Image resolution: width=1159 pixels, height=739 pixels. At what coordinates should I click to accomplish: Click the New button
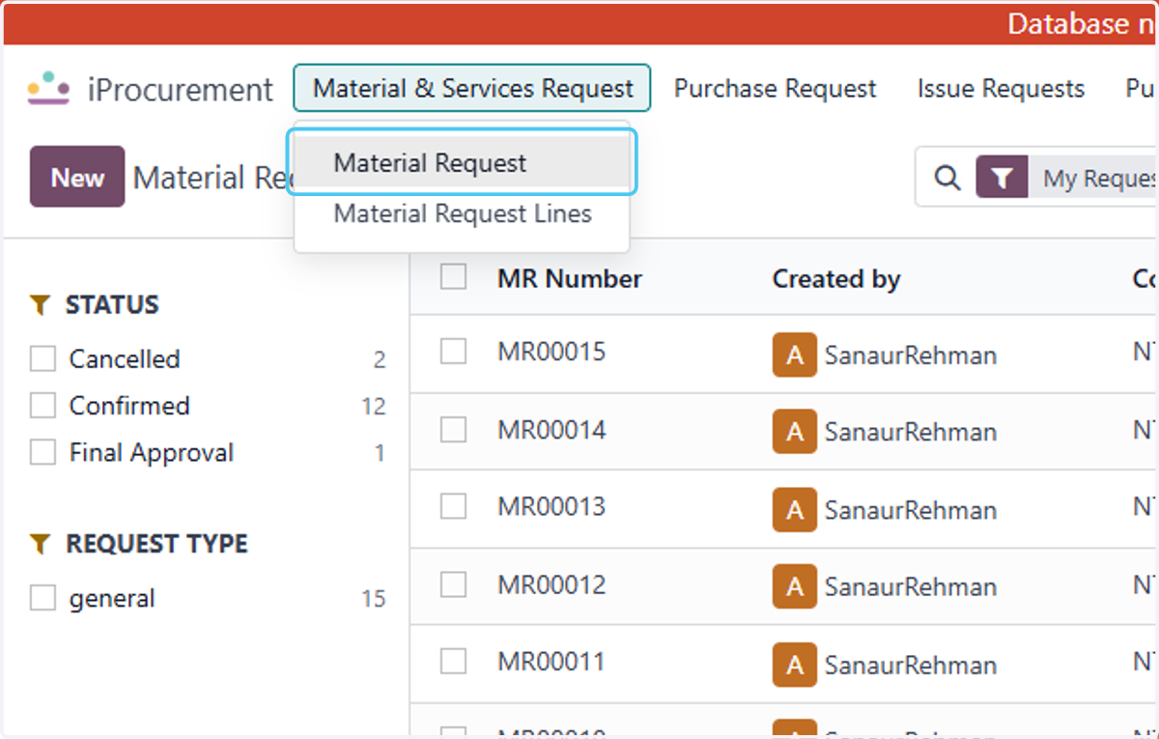coord(77,177)
